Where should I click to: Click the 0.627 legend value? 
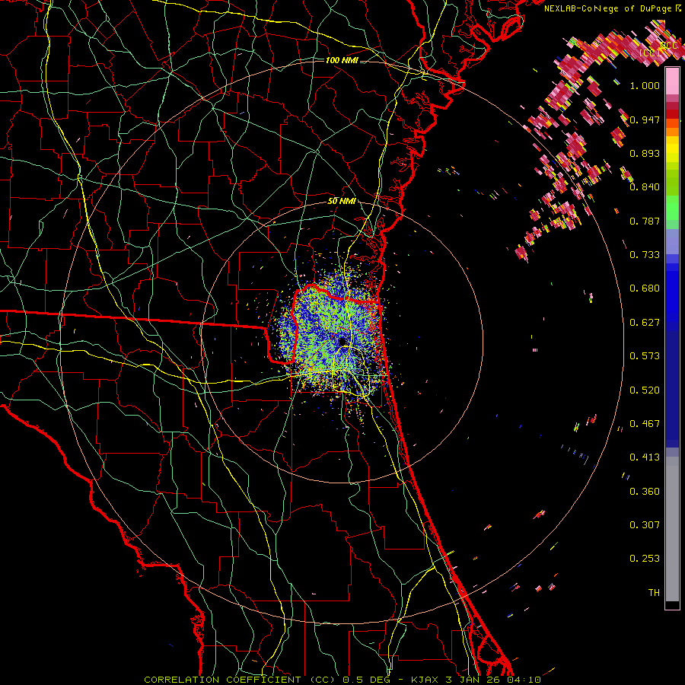pyautogui.click(x=645, y=323)
